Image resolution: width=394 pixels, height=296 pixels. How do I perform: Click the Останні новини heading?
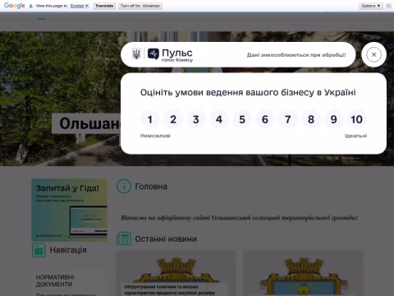(x=166, y=238)
